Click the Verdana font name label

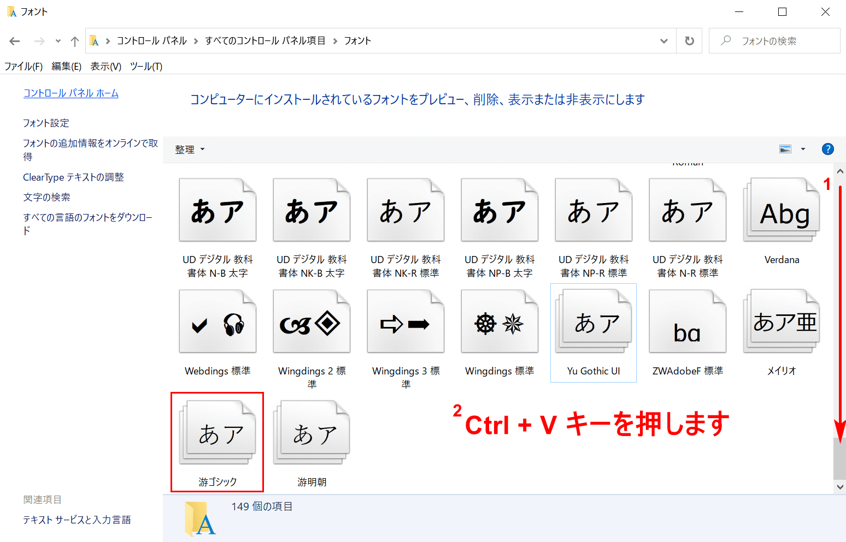(782, 260)
